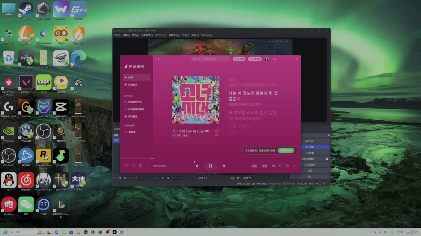The image size is (421, 236).
Task: Skip to the next track
Action: (x=225, y=166)
